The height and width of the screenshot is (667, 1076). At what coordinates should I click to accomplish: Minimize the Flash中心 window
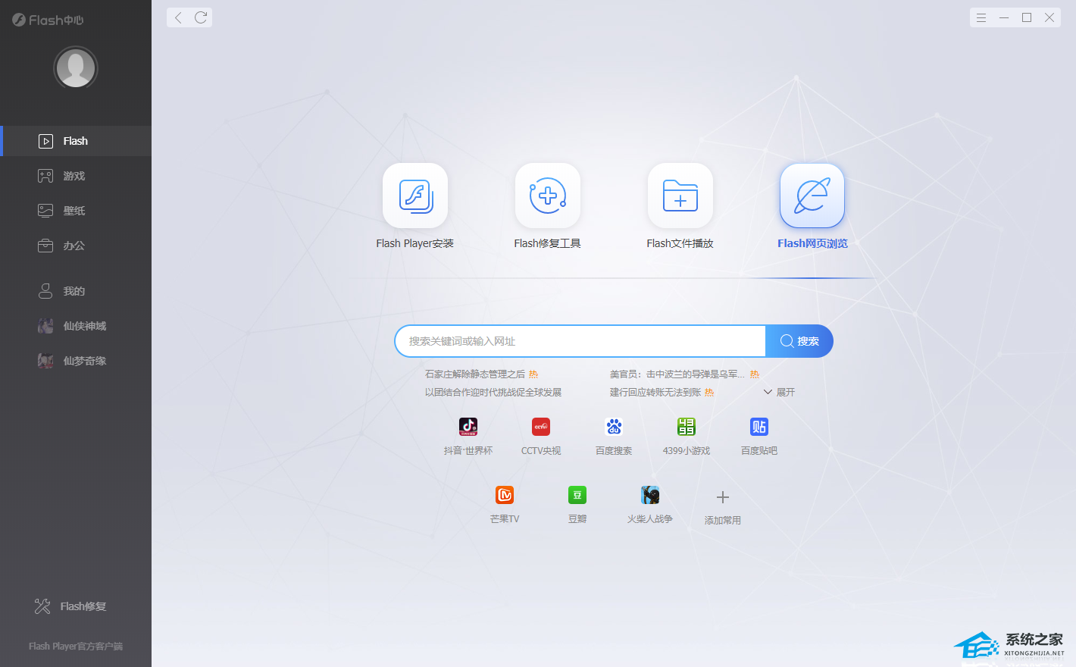point(1004,17)
